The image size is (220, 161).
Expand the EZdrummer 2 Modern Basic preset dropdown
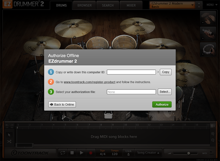[x=173, y=5]
